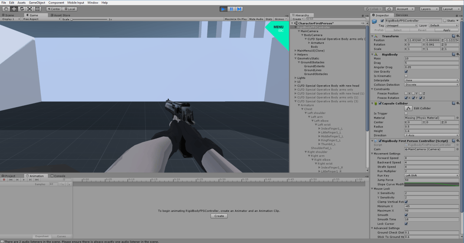Viewport: 464px width, 243px height.
Task: Open the Free Aspect dropdown
Action: [41, 19]
